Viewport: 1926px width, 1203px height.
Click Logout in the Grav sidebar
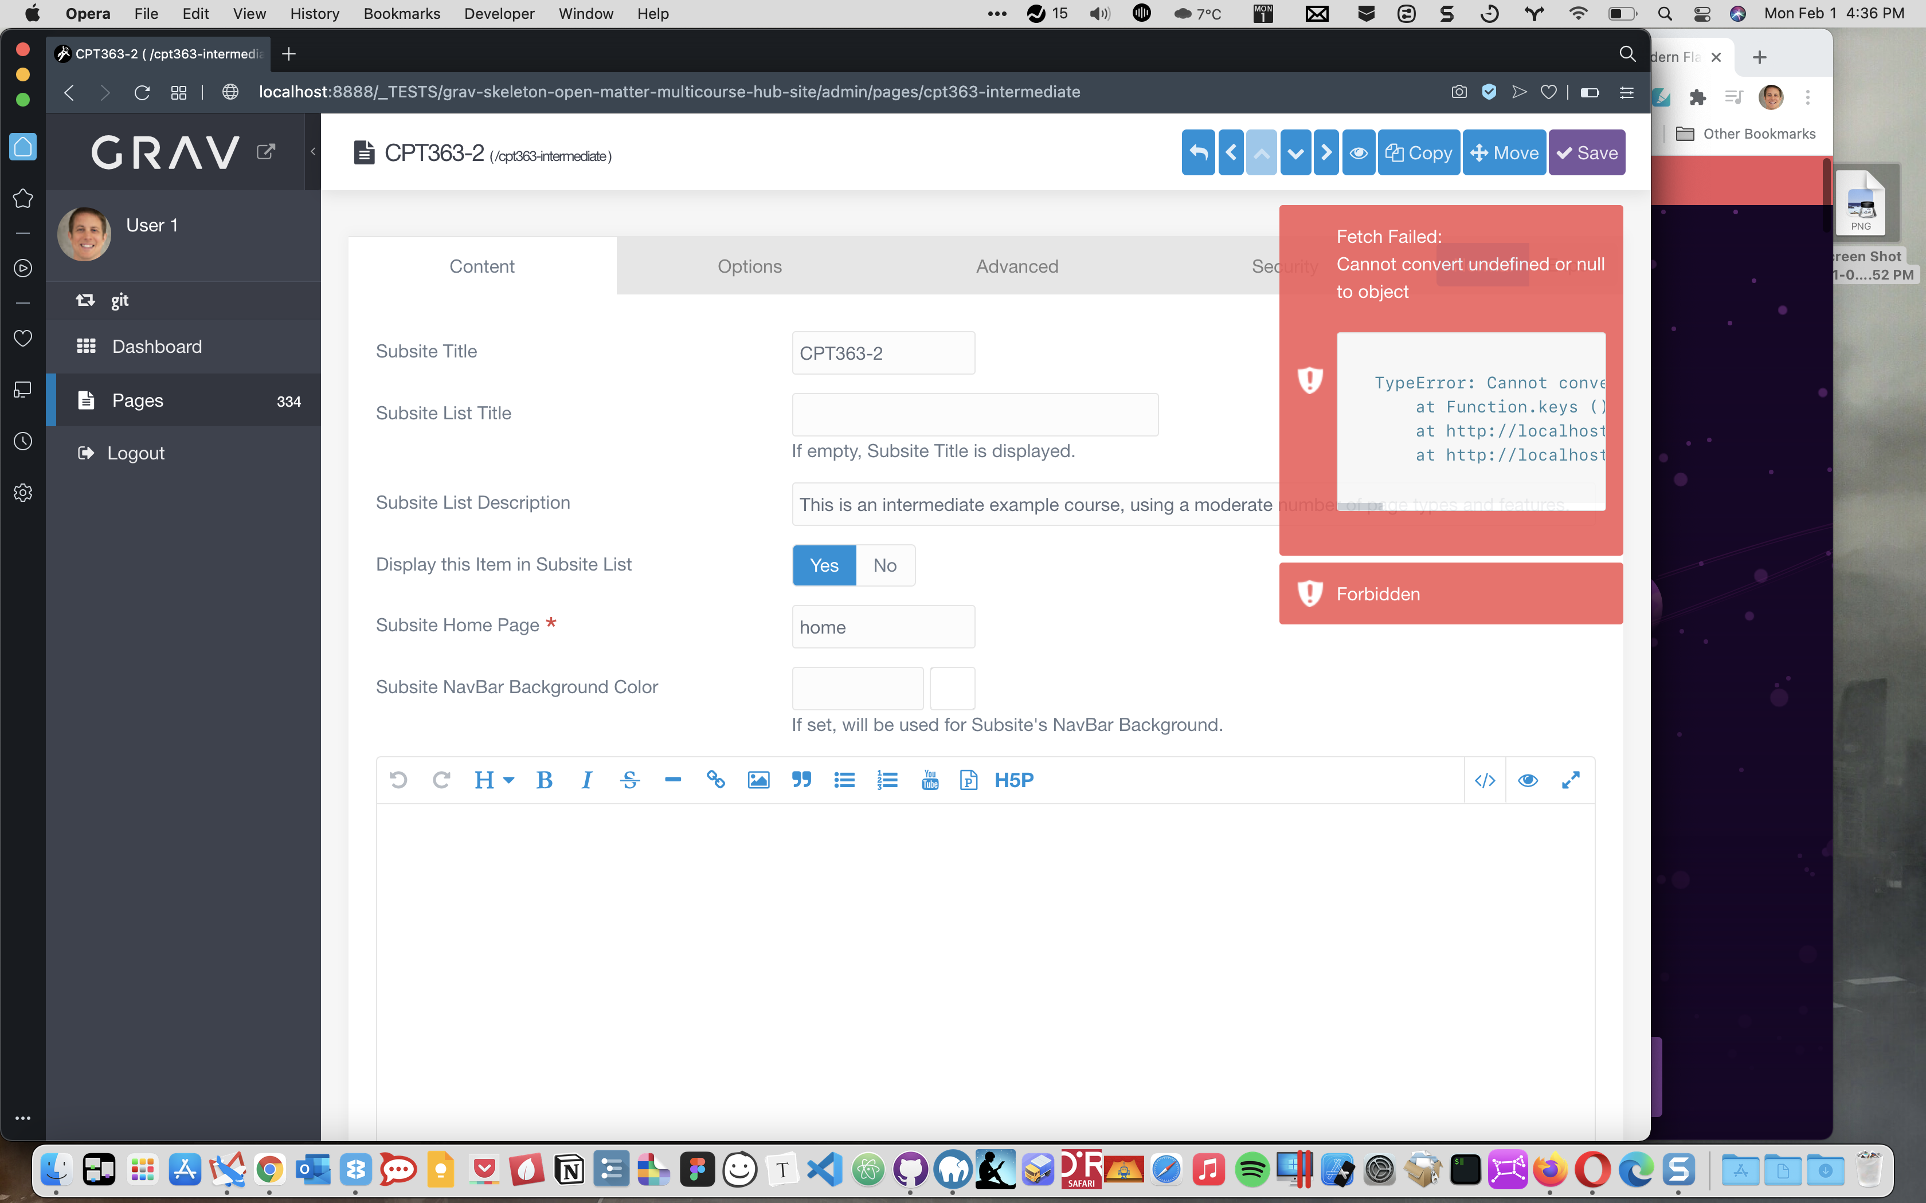point(183,453)
